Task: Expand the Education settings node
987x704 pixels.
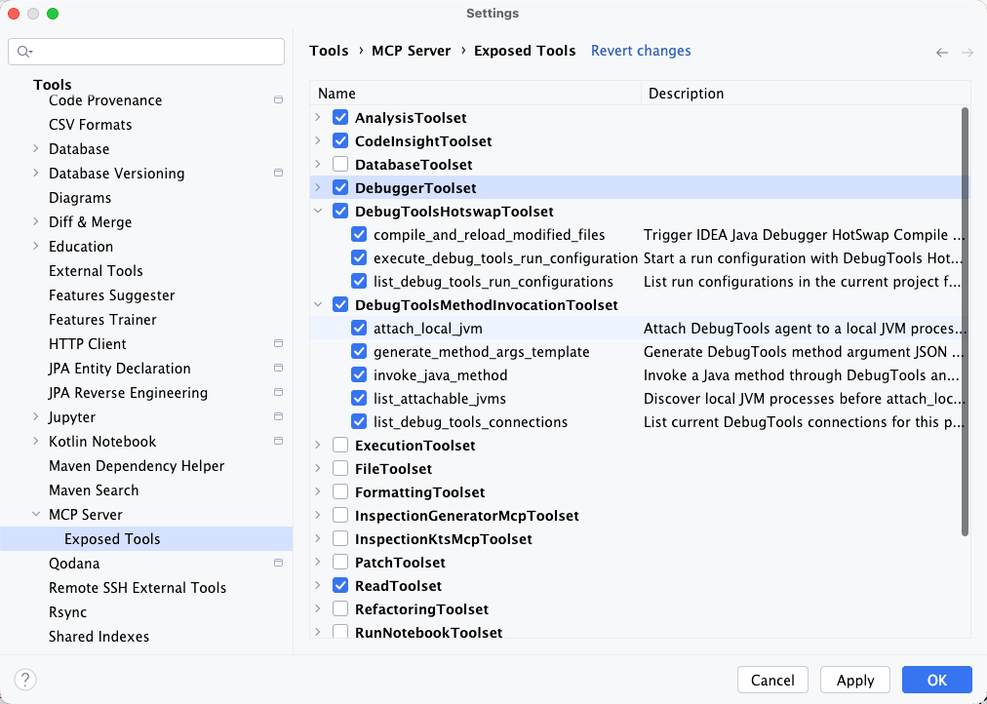Action: (36, 246)
